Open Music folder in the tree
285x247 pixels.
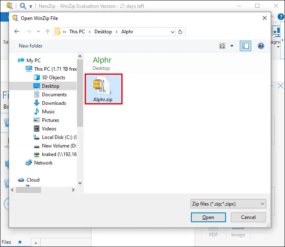[x=48, y=112]
